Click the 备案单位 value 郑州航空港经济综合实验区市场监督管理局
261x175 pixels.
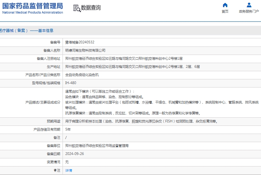(97, 146)
